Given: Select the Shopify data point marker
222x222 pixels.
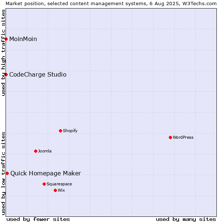Looking at the screenshot, I should click(x=60, y=131).
